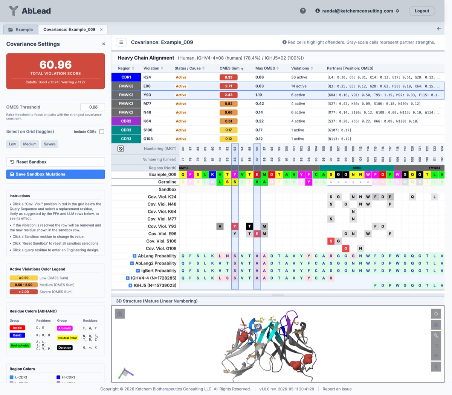Click the OMES Threshold value field
The width and height of the screenshot is (452, 395).
92,107
